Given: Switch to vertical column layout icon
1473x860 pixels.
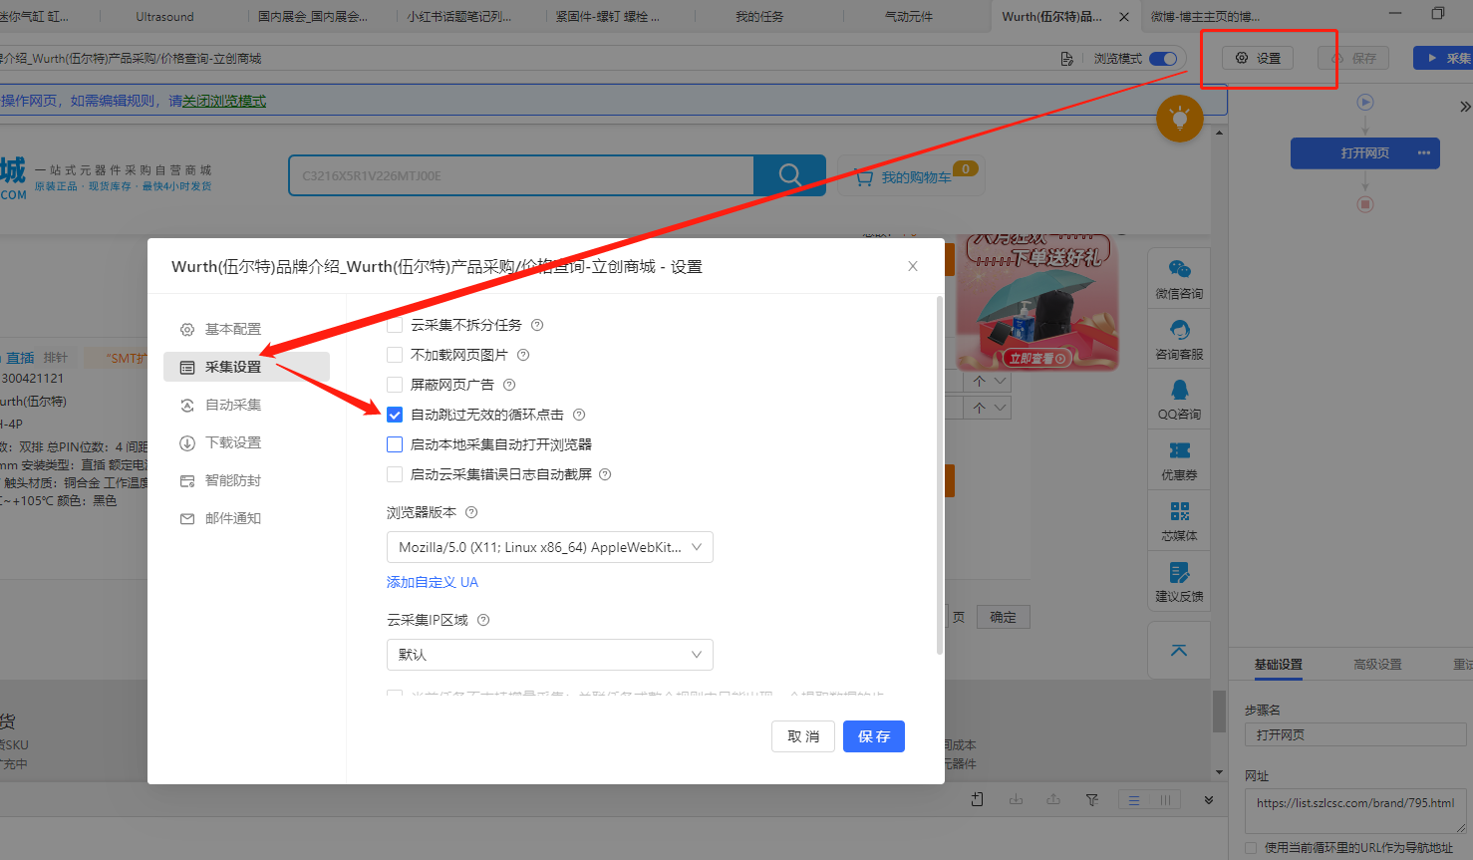Looking at the screenshot, I should pos(1165,799).
